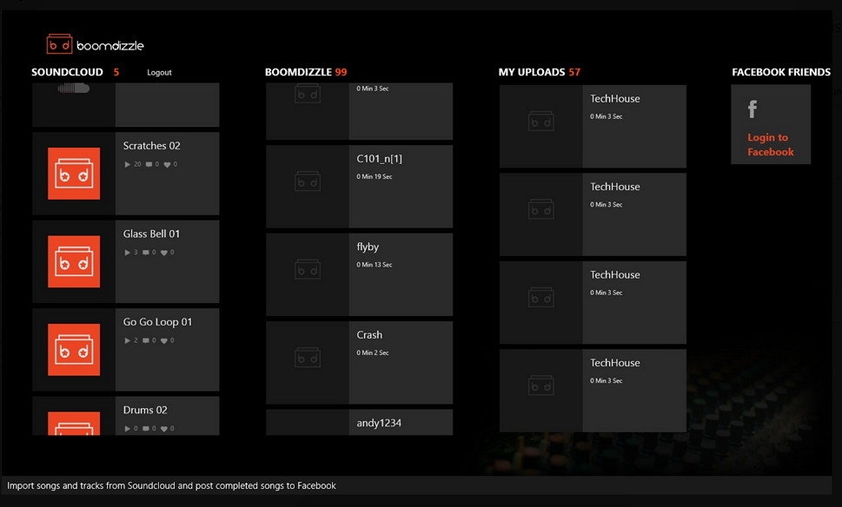Select the Crash track title
Viewport: 842px width, 507px height.
point(369,335)
